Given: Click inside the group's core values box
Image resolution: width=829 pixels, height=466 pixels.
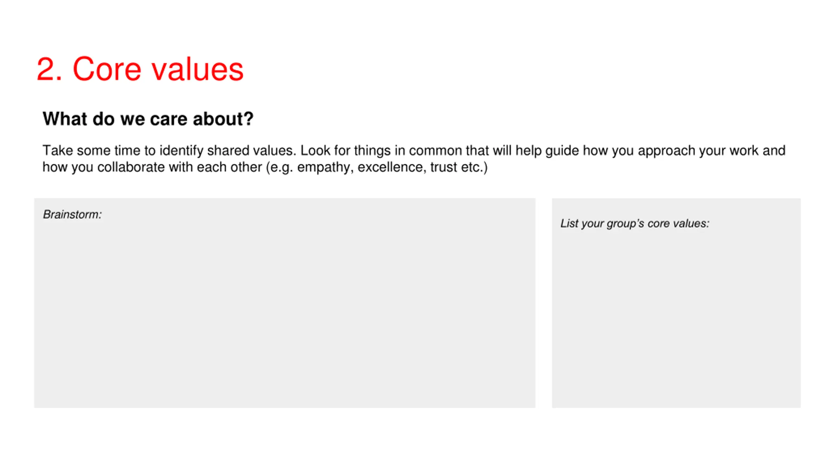Looking at the screenshot, I should (x=676, y=317).
